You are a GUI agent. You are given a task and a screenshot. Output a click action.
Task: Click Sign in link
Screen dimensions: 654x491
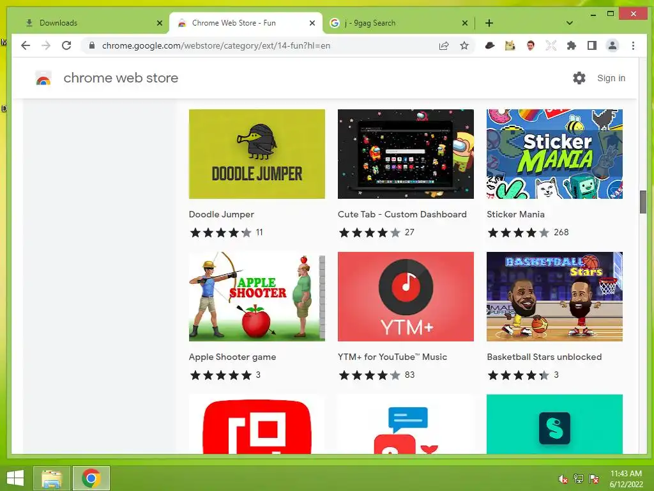point(611,78)
